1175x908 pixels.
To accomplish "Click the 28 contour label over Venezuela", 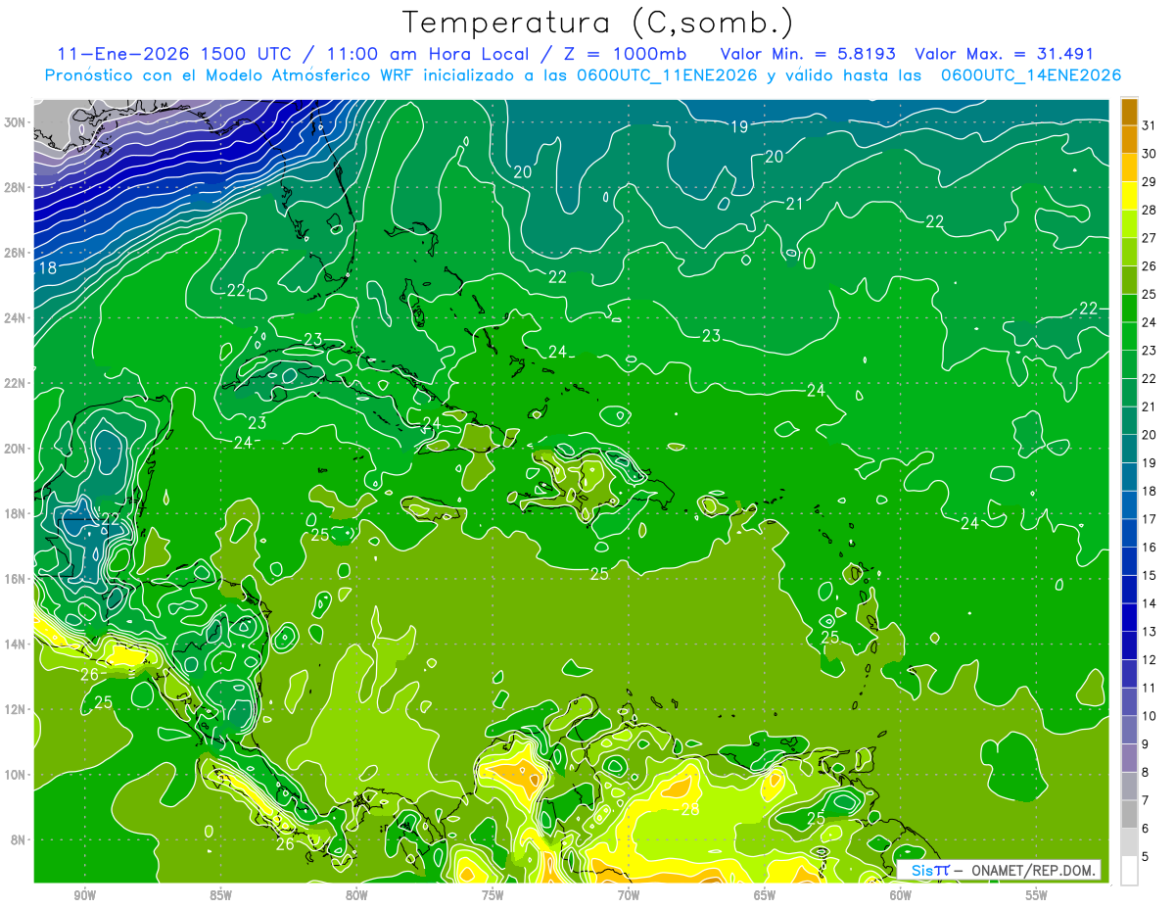I will [690, 809].
